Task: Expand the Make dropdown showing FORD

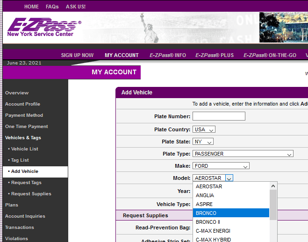Action: [221, 166]
